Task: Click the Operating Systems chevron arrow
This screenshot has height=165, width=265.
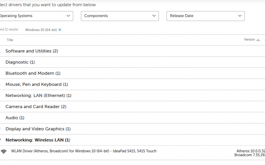Action: (68, 16)
